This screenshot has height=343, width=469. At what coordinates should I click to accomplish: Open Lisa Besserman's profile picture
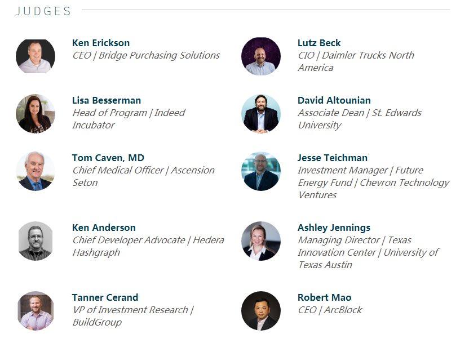36,114
